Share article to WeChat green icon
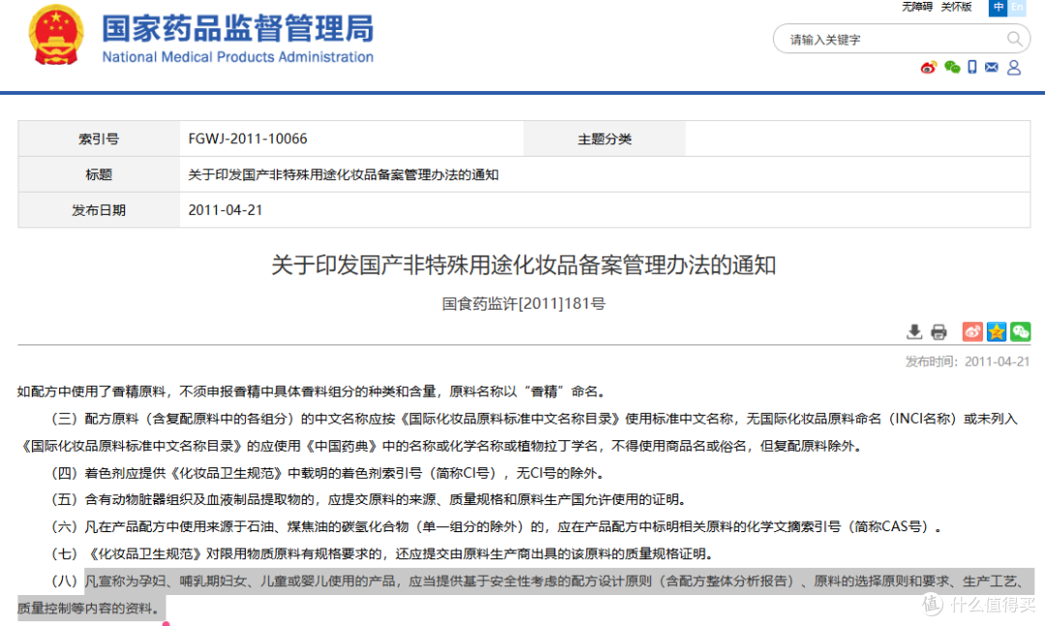 (x=1021, y=331)
